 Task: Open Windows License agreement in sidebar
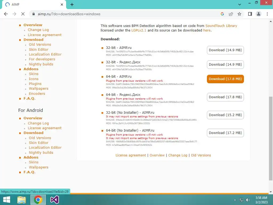(x=45, y=35)
